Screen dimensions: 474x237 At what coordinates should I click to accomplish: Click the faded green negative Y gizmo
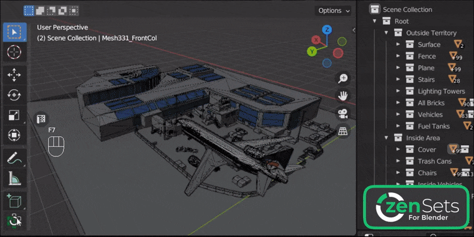pyautogui.click(x=342, y=41)
